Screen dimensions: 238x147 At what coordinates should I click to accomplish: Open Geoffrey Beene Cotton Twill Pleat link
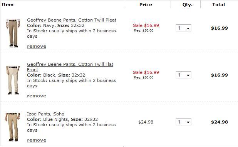point(72,20)
